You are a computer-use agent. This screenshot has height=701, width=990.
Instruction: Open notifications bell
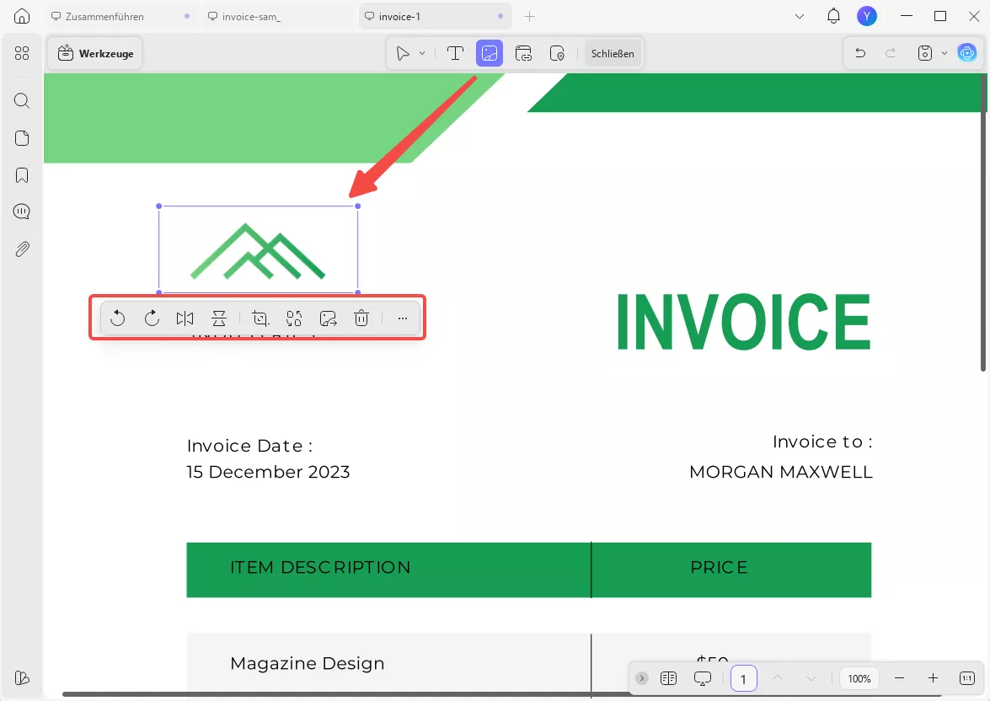[833, 16]
